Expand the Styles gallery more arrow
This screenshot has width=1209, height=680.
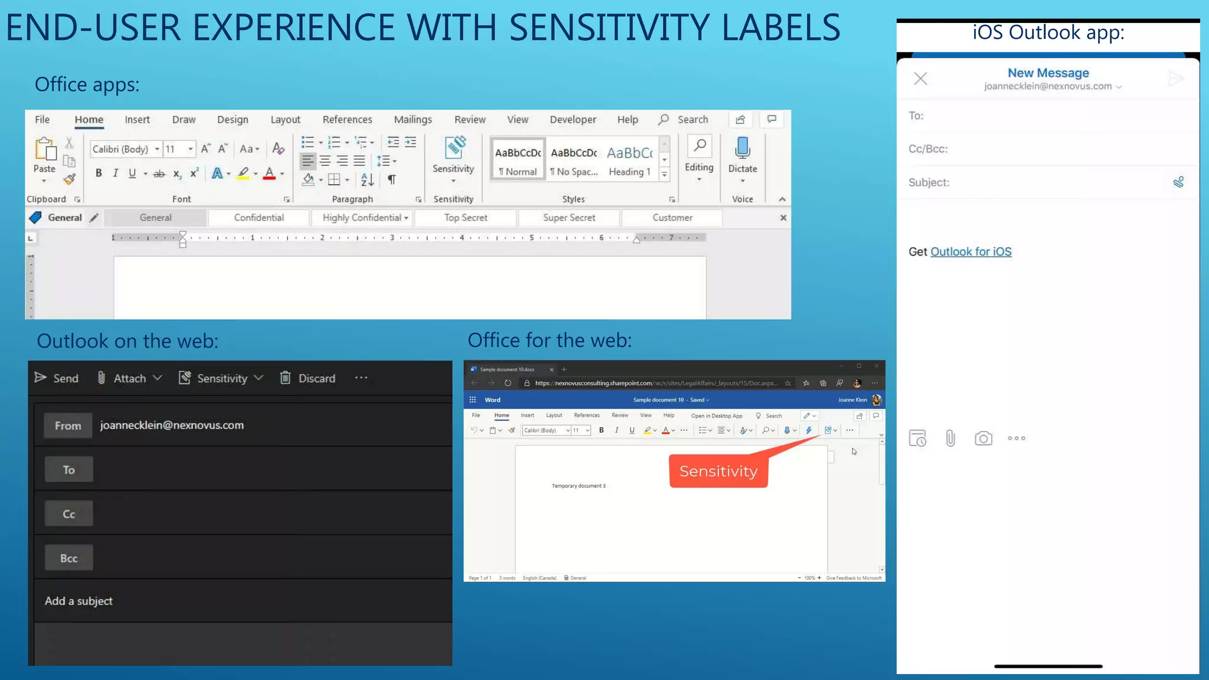pyautogui.click(x=665, y=175)
